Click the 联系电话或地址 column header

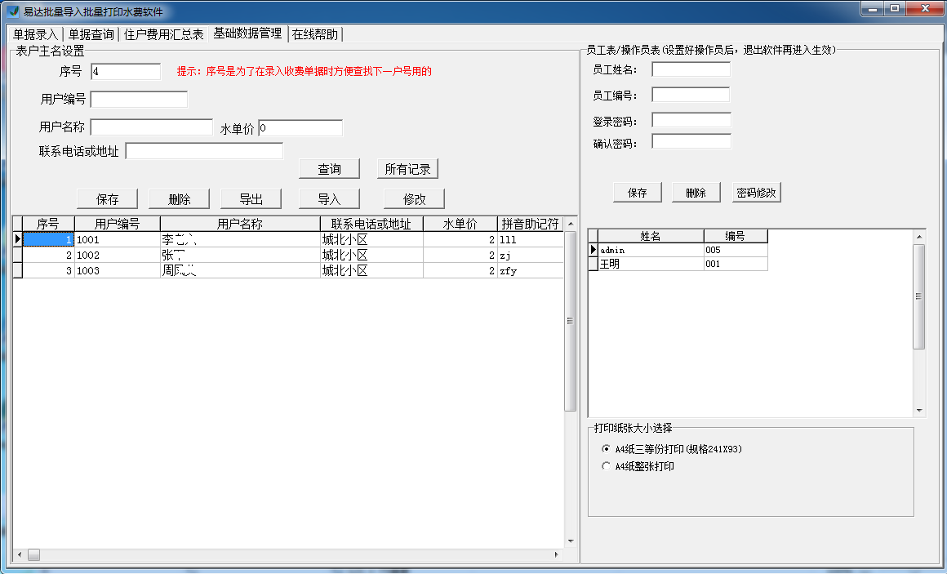click(x=371, y=224)
